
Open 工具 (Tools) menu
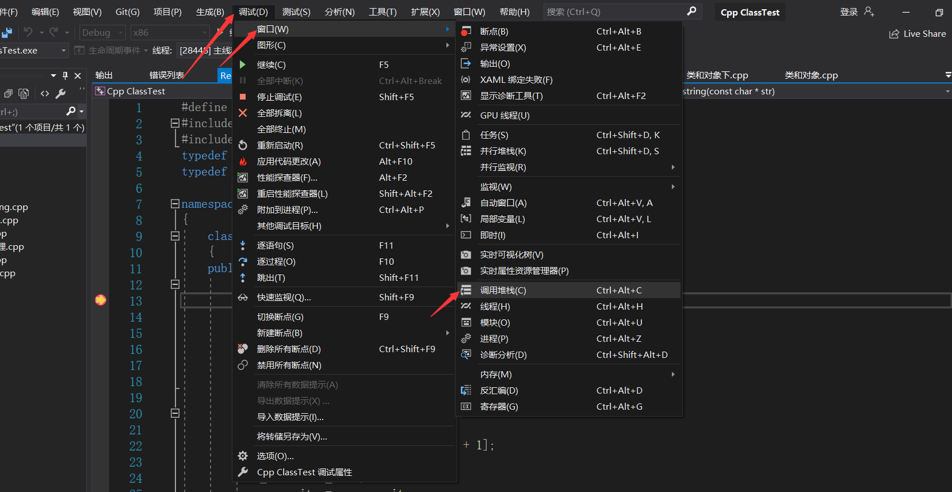383,12
